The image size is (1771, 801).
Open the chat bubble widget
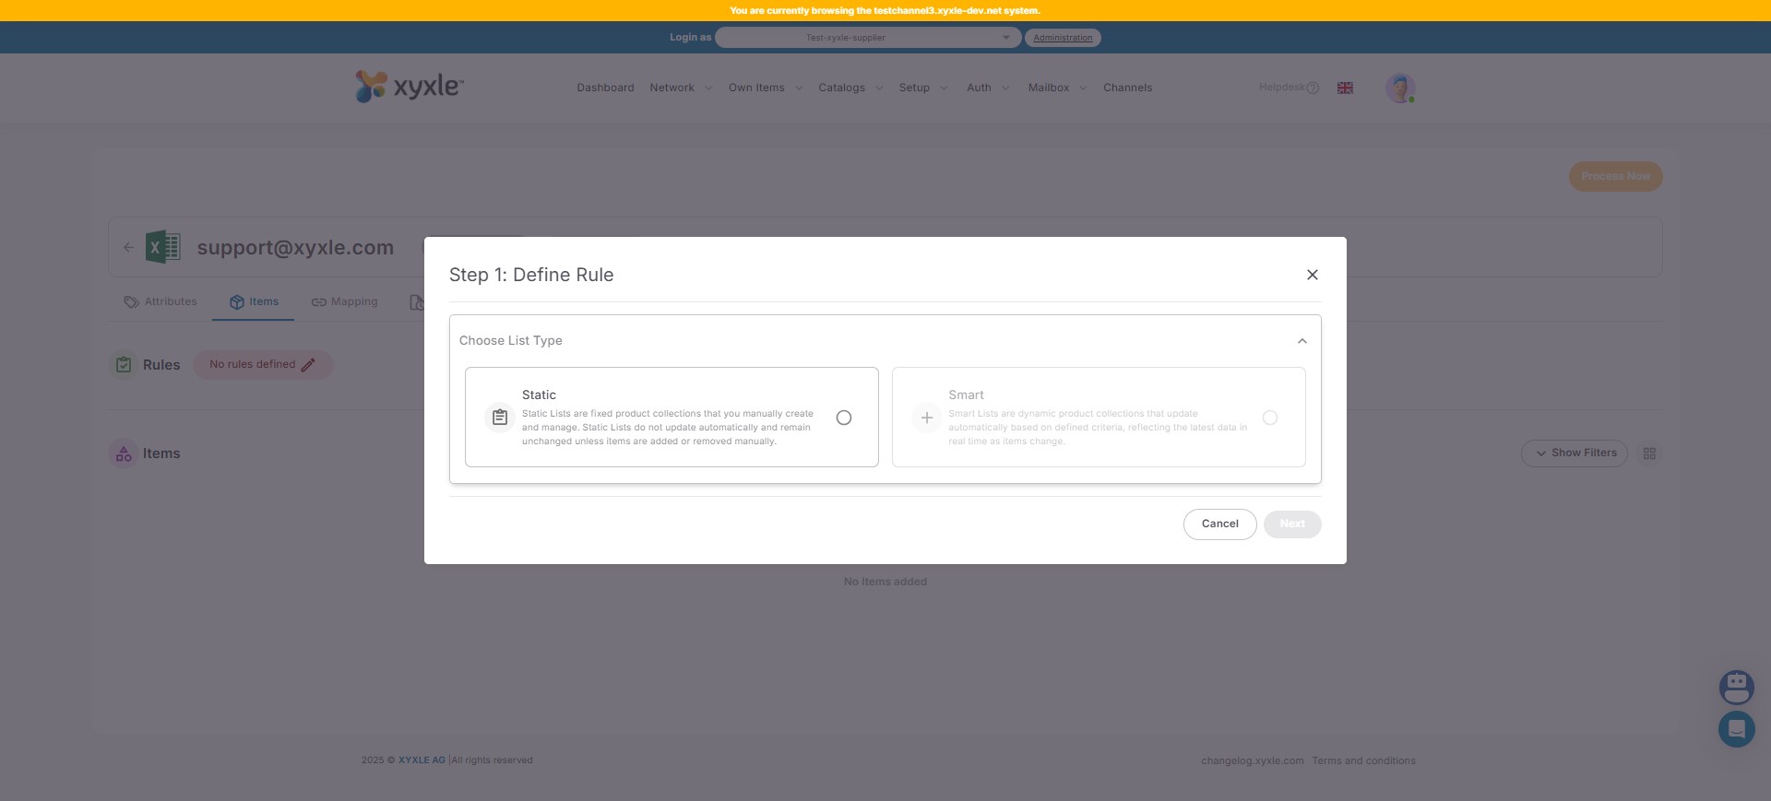1736,729
